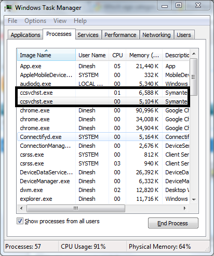Select the audiodg.exe process
Viewport: 214px width, 256px height.
pyautogui.click(x=103, y=84)
